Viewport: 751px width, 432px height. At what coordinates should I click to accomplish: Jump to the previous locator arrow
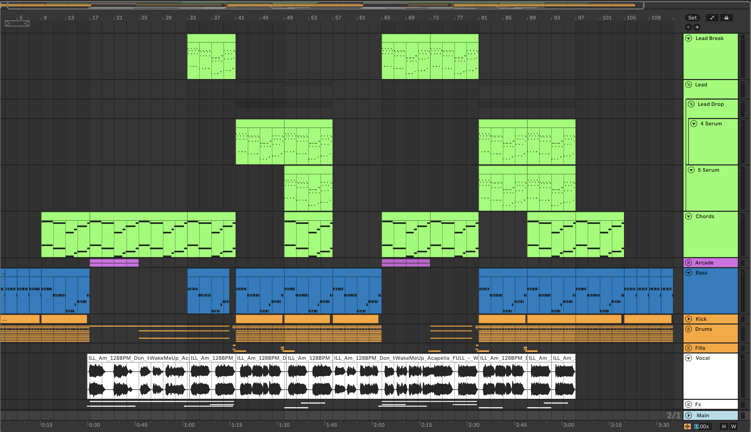click(x=688, y=27)
